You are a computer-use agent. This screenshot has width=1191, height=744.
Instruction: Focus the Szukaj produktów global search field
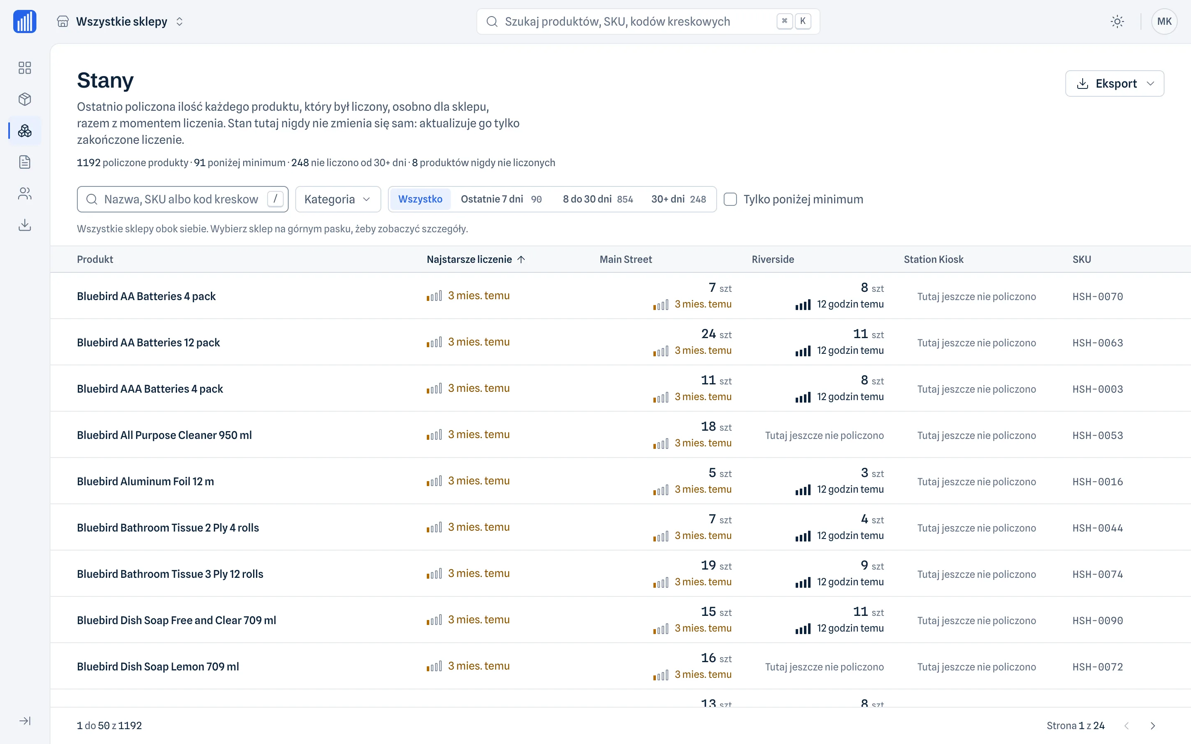[648, 21]
